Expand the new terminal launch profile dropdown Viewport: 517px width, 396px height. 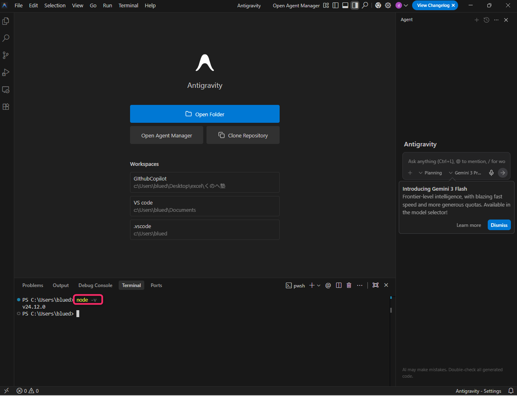point(319,285)
